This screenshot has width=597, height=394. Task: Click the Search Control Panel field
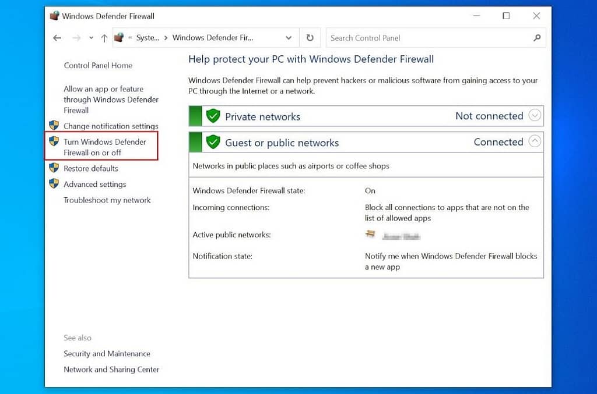tap(436, 38)
